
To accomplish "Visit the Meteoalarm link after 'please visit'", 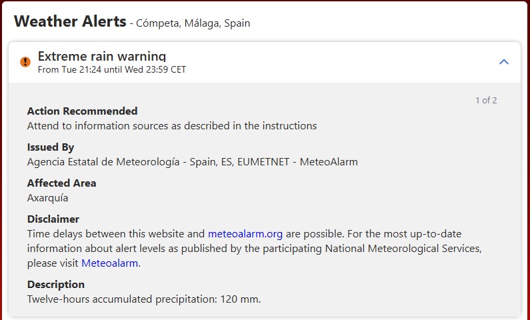I will pyautogui.click(x=110, y=263).
